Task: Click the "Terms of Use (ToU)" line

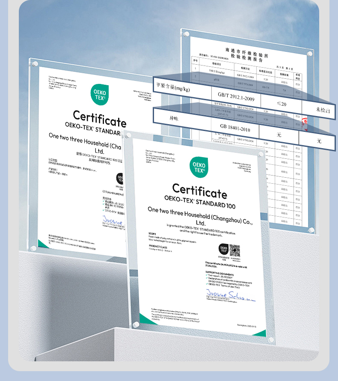Action: (224, 286)
